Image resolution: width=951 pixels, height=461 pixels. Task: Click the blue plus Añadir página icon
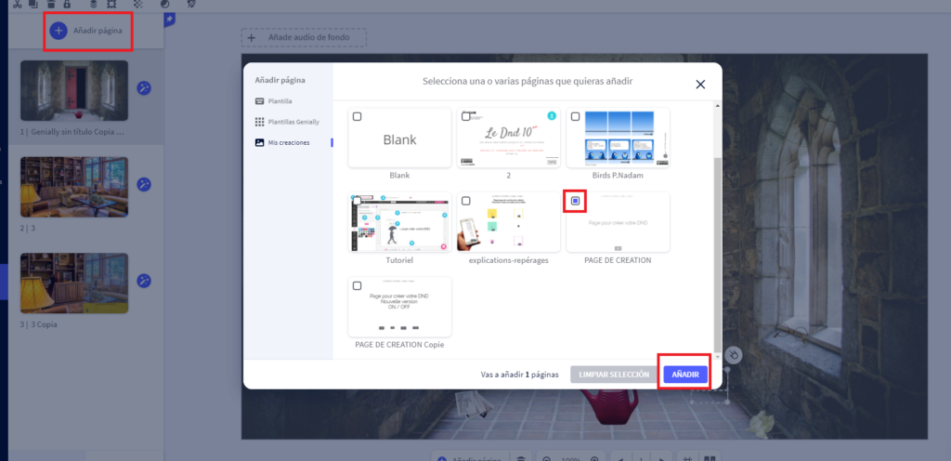[58, 31]
